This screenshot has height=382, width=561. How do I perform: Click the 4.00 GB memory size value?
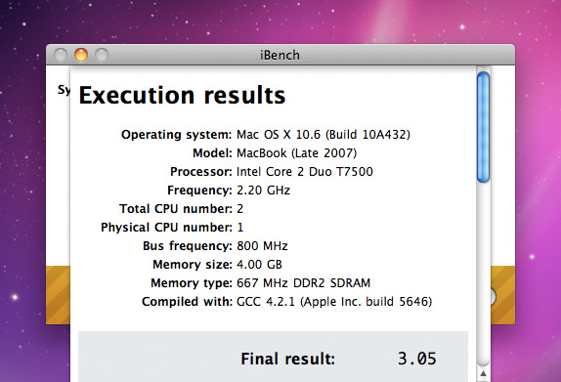tap(259, 265)
